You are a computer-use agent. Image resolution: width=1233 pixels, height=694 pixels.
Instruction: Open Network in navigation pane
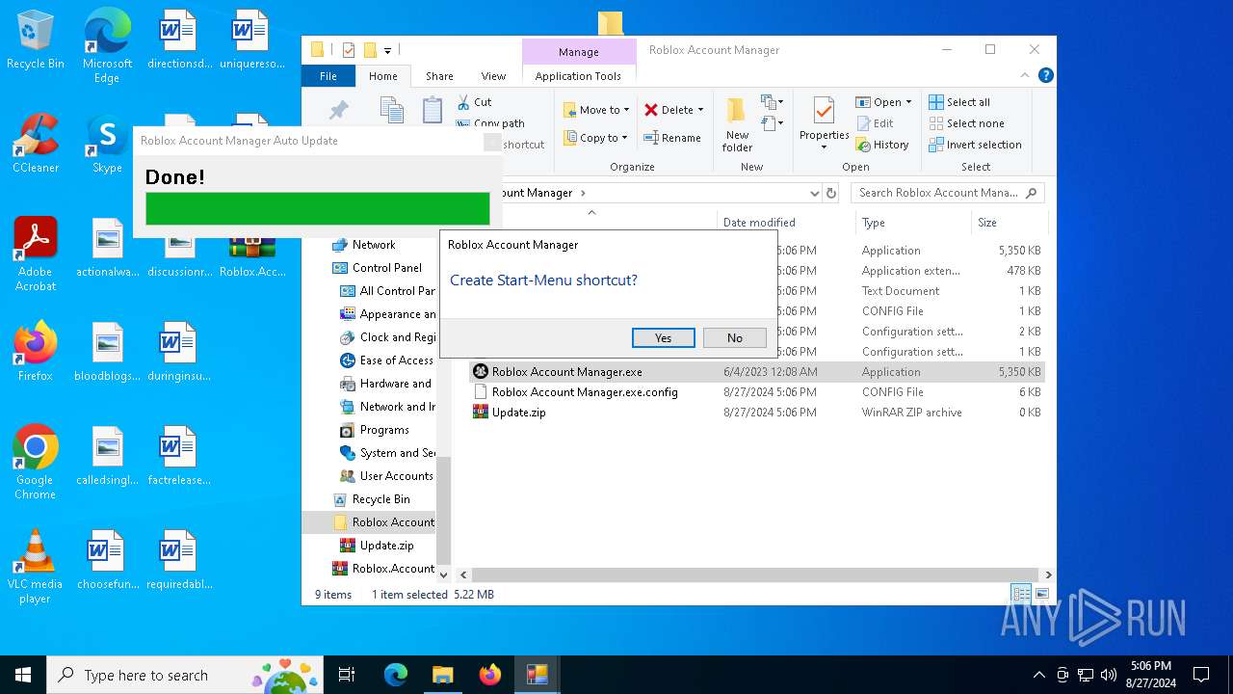[x=374, y=245]
